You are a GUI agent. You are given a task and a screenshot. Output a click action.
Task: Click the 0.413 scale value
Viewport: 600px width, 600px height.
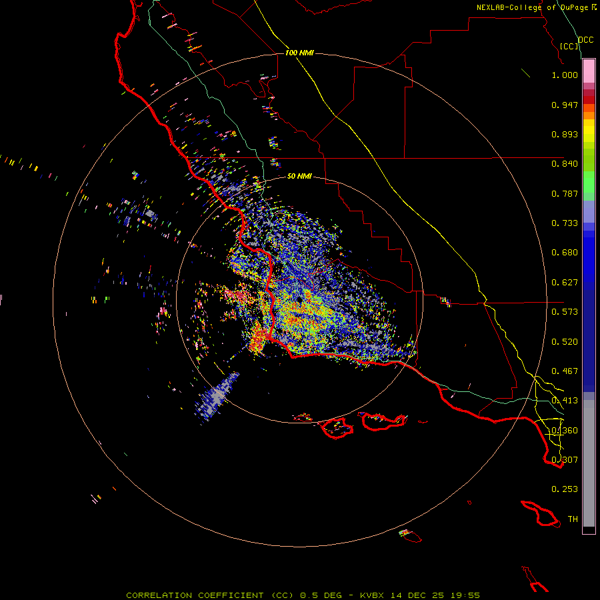565,401
